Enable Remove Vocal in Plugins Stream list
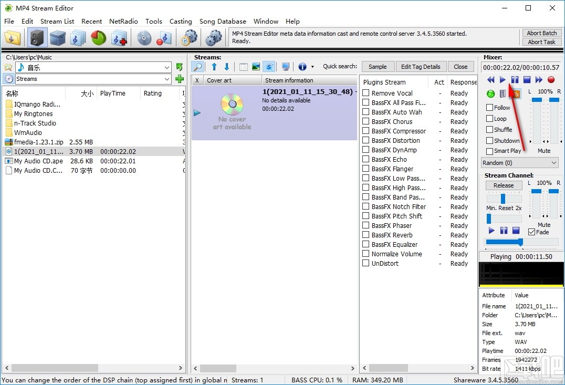 point(365,93)
